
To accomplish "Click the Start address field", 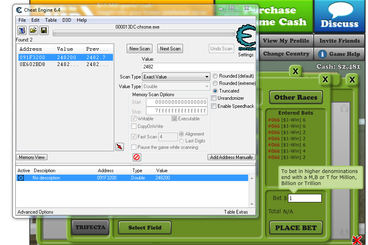I will click(x=177, y=102).
